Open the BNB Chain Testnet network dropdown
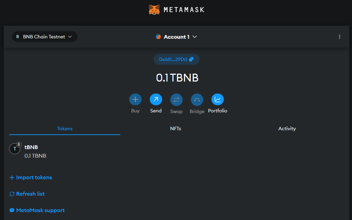Screen dimensions: 352x220 point(44,37)
